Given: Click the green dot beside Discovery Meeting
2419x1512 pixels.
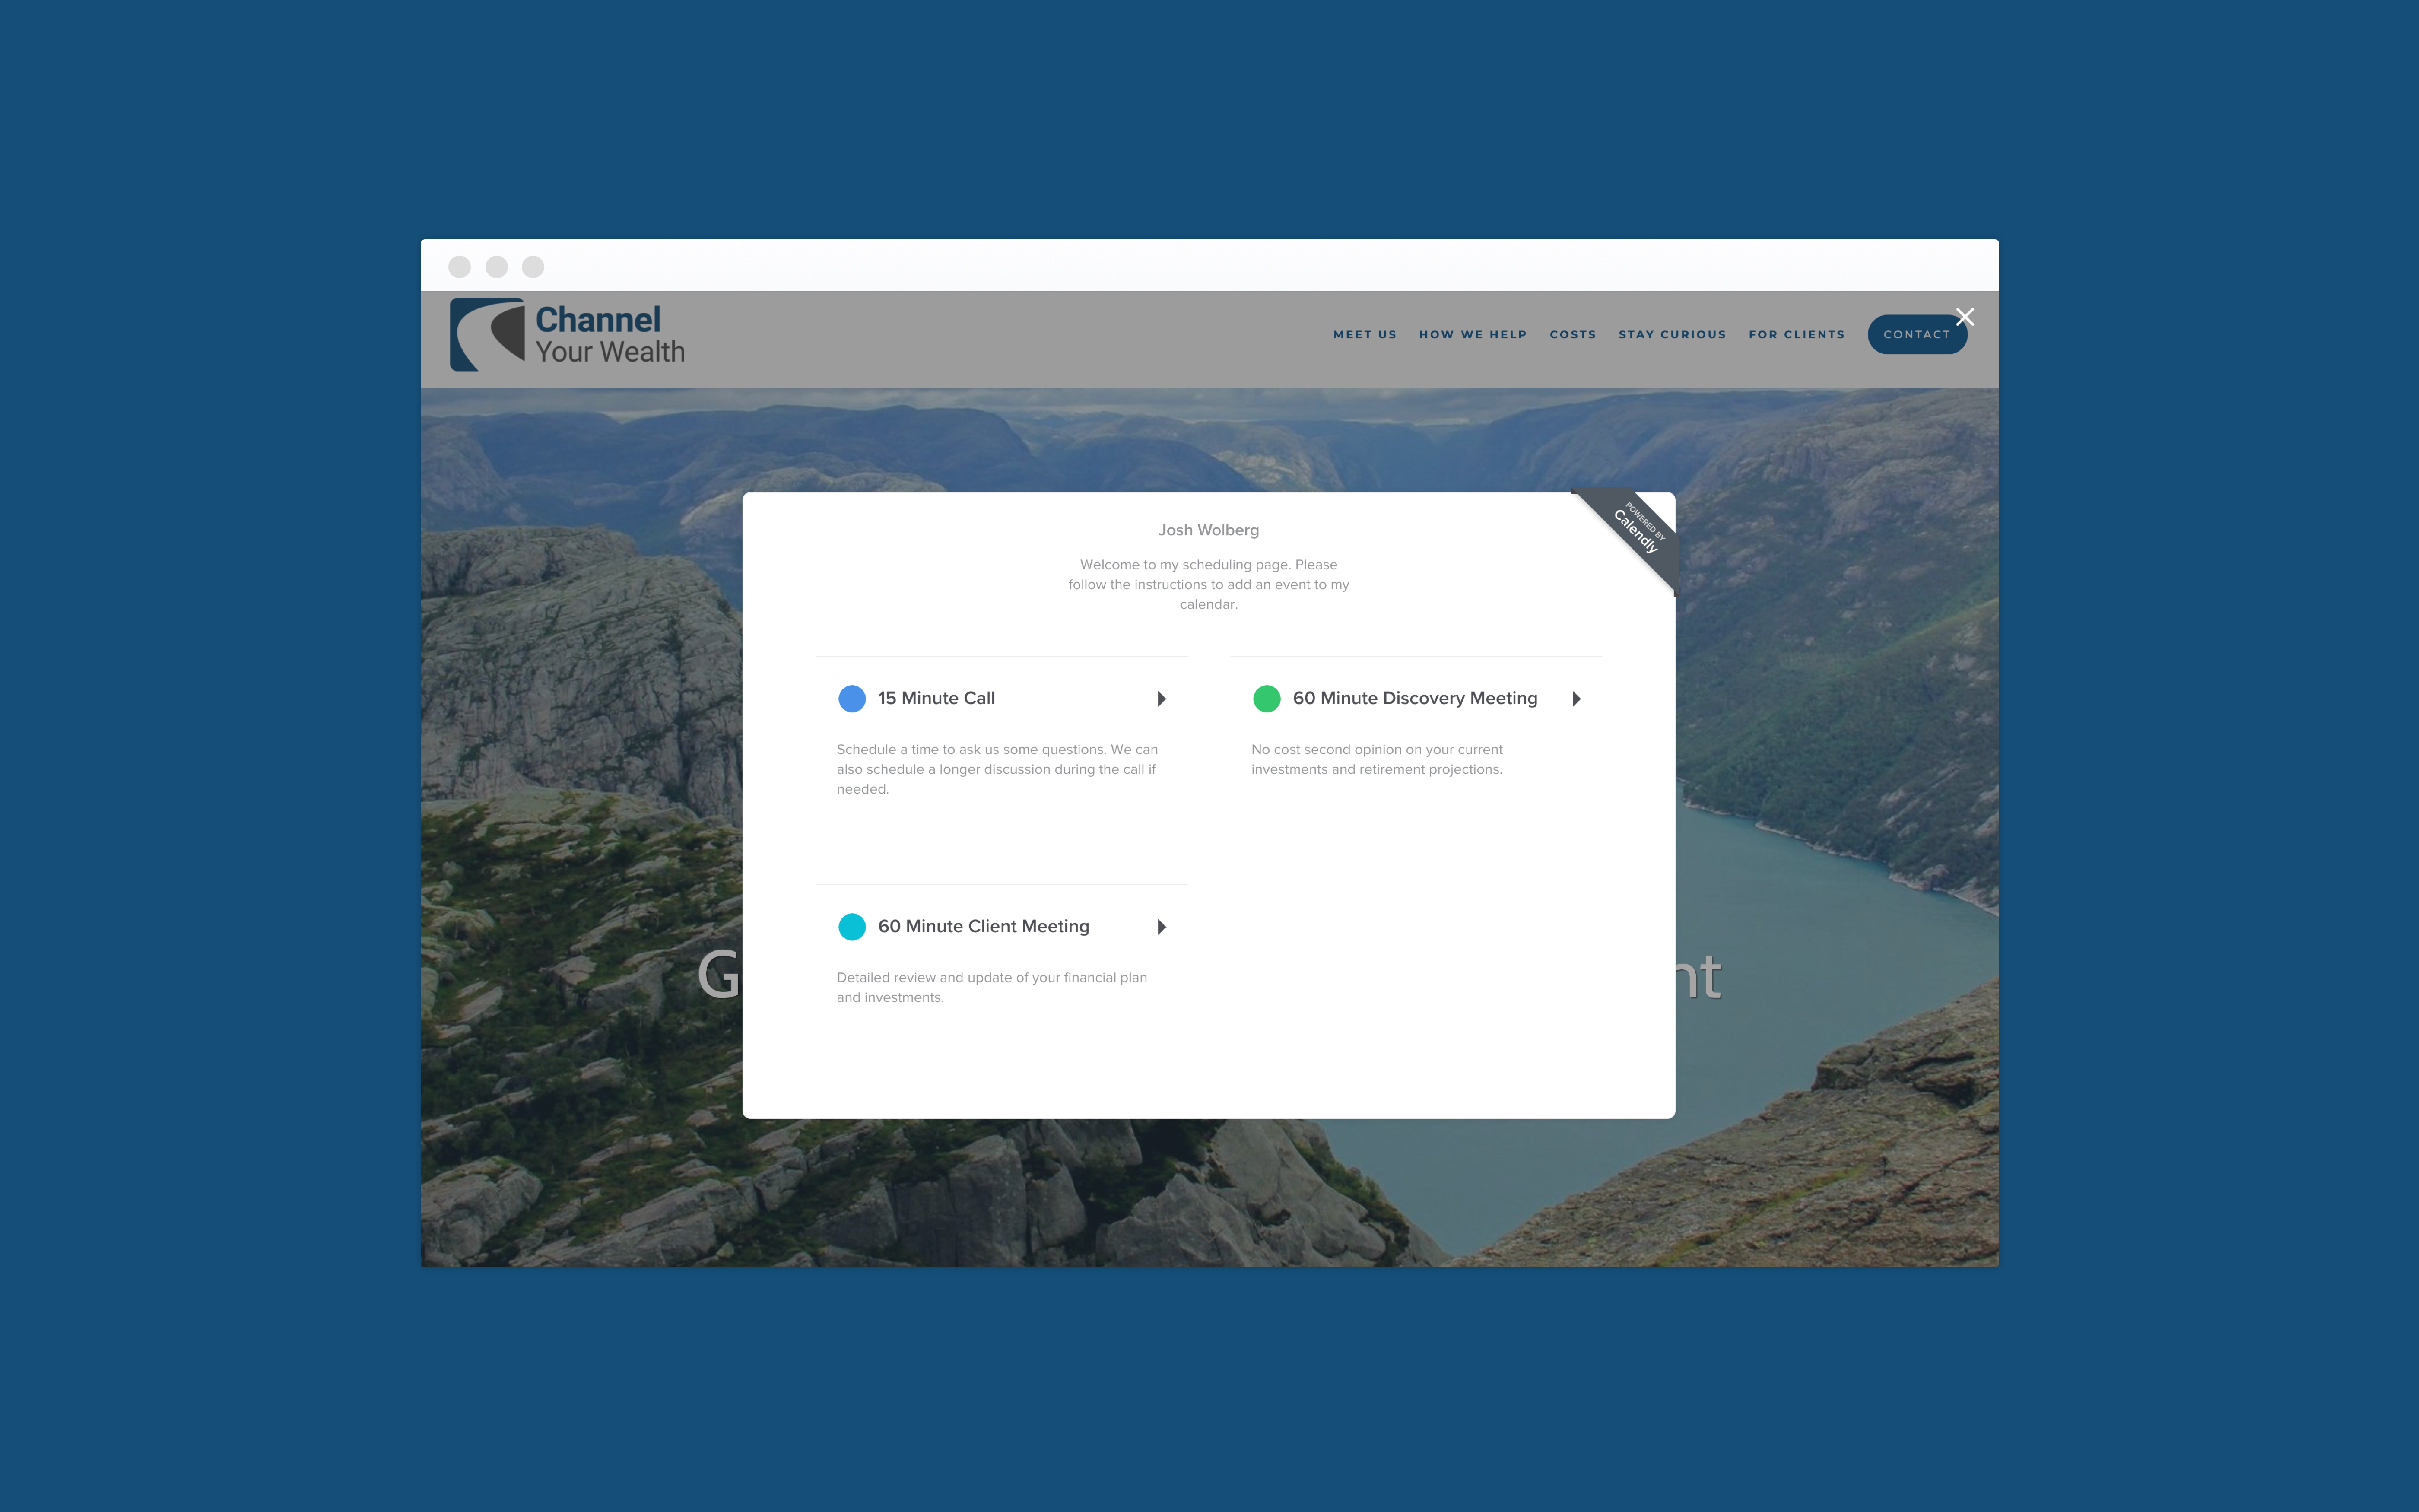Looking at the screenshot, I should click(1267, 698).
